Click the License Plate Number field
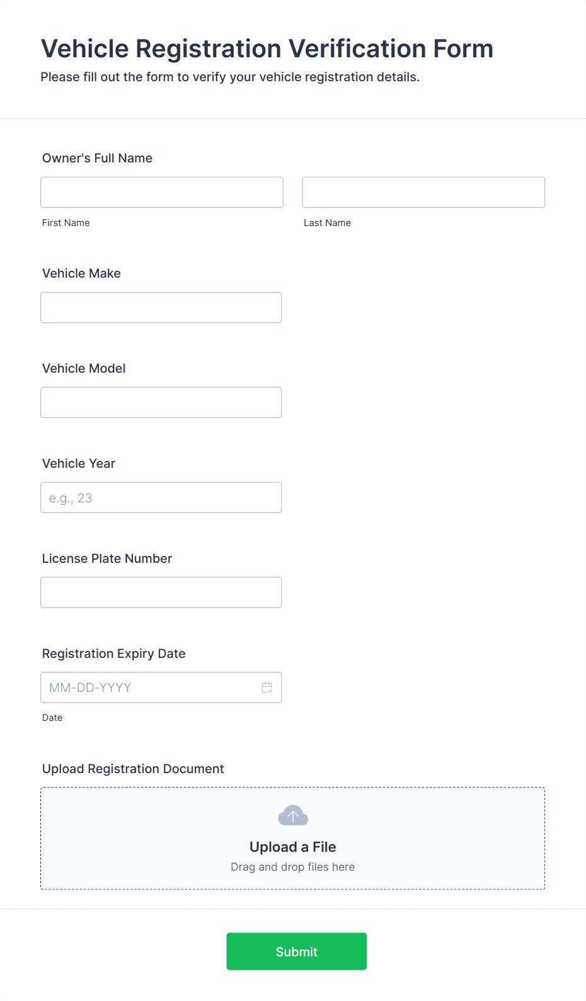Viewport: 586px width, 1001px height. point(161,592)
